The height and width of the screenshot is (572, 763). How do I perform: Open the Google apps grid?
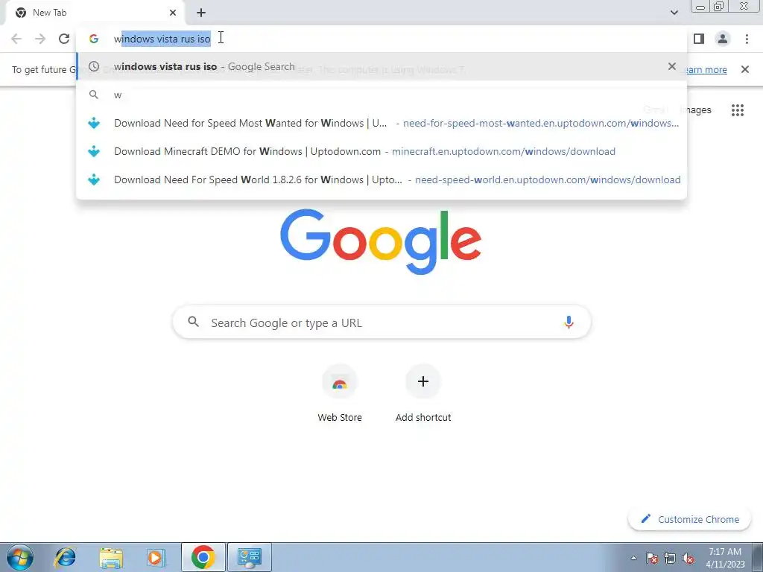[738, 110]
